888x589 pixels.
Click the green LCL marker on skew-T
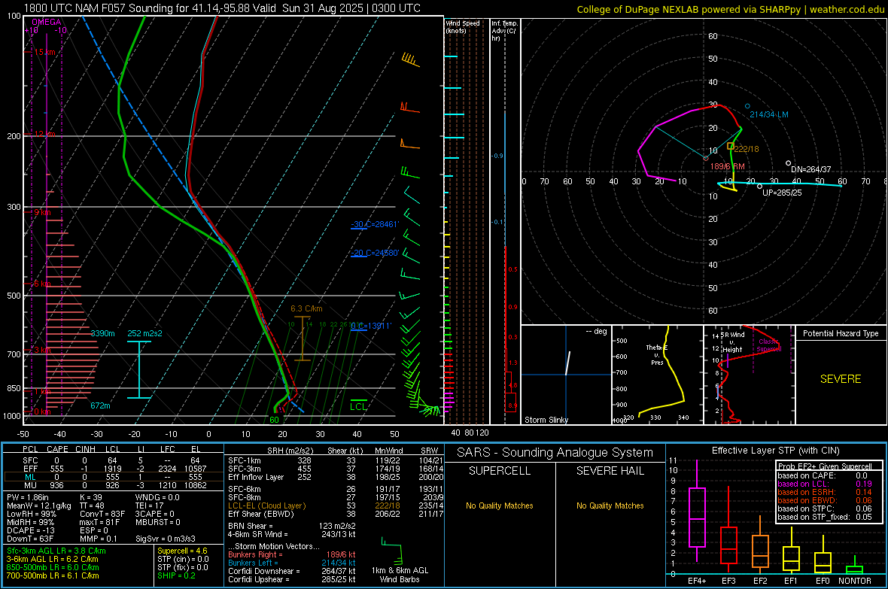358,406
